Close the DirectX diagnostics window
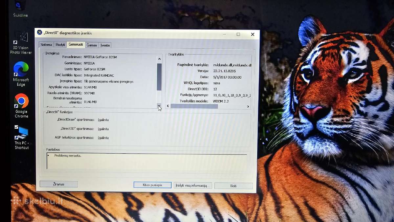The height and width of the screenshot is (222, 394). [252, 34]
